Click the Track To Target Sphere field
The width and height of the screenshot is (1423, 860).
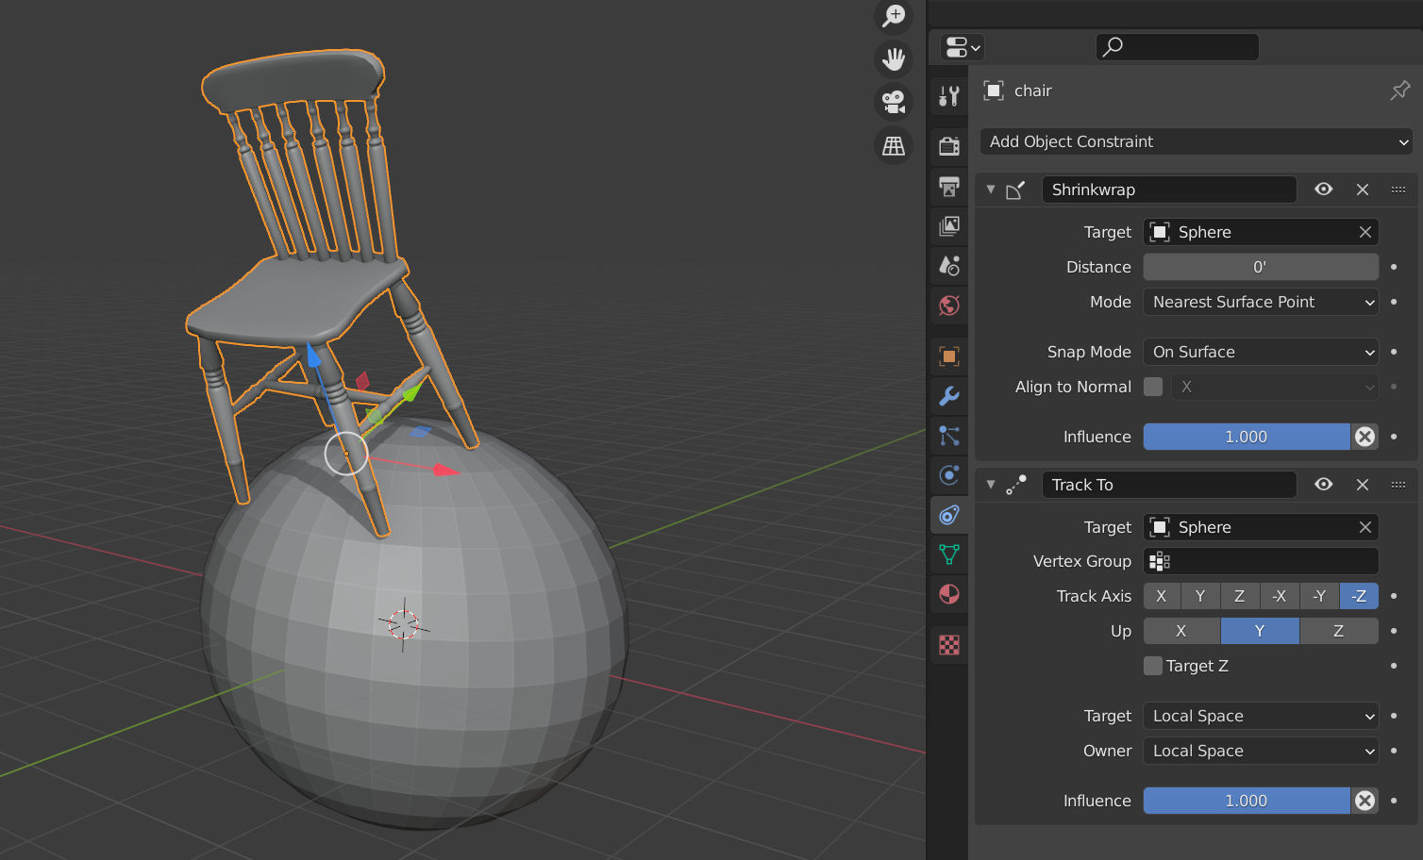pyautogui.click(x=1248, y=527)
